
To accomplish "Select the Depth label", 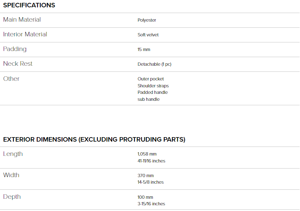I will pos(12,197).
